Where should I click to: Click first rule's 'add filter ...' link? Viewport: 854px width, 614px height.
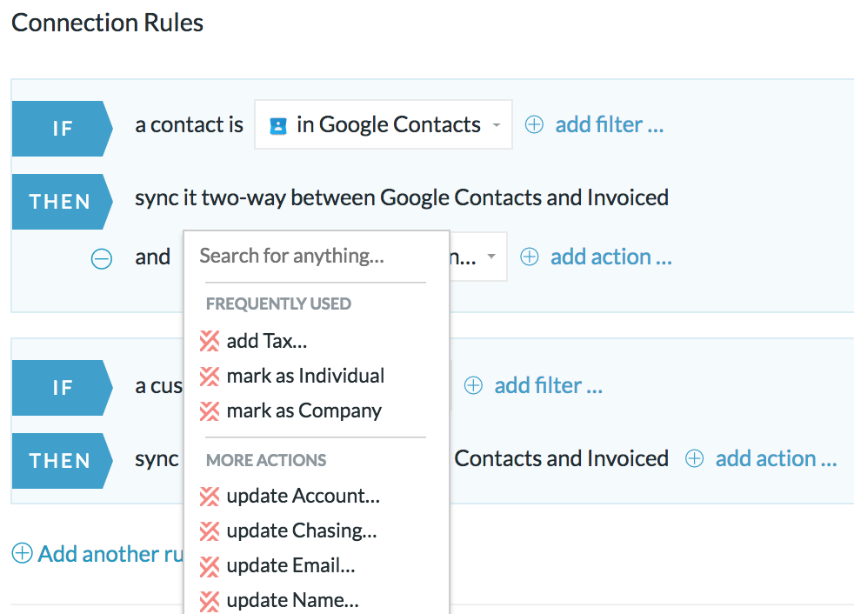609,124
